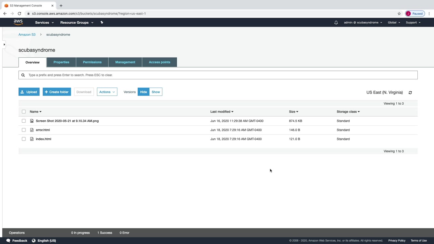Pin shortcuts with the pushpin icon

(x=102, y=22)
